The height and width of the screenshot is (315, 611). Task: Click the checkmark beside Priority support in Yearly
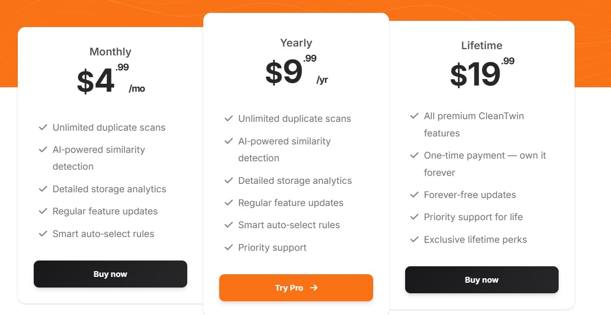(x=229, y=247)
